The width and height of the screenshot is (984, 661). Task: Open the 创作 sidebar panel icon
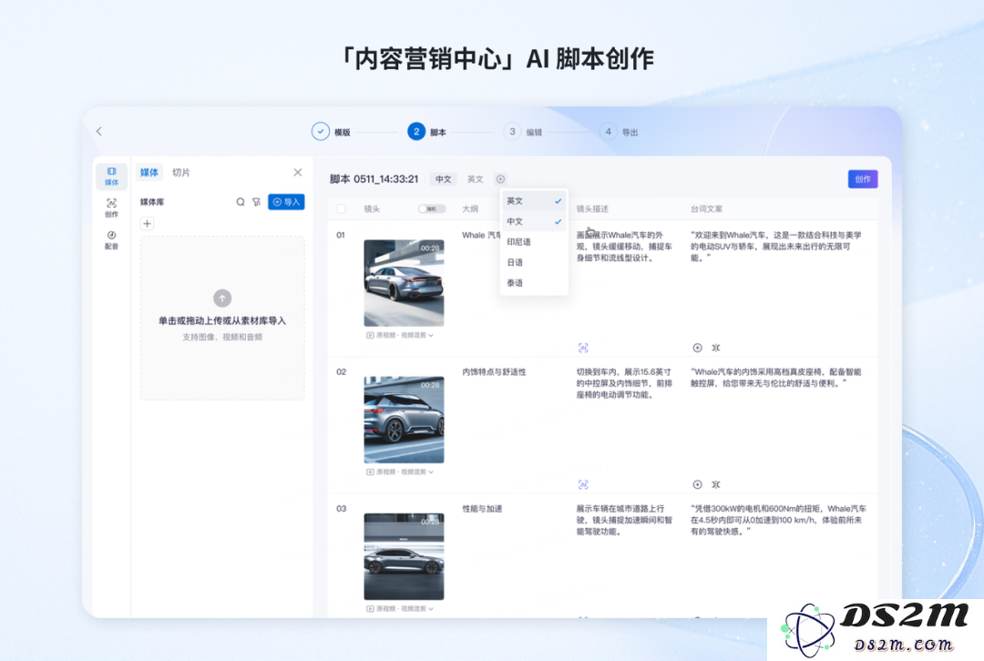[111, 208]
